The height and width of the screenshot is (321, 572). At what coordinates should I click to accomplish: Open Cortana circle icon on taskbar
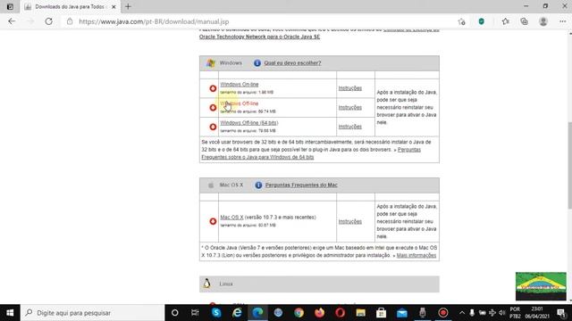[175, 313]
